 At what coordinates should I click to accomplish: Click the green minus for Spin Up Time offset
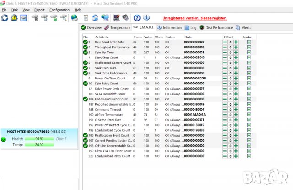coord(225,53)
